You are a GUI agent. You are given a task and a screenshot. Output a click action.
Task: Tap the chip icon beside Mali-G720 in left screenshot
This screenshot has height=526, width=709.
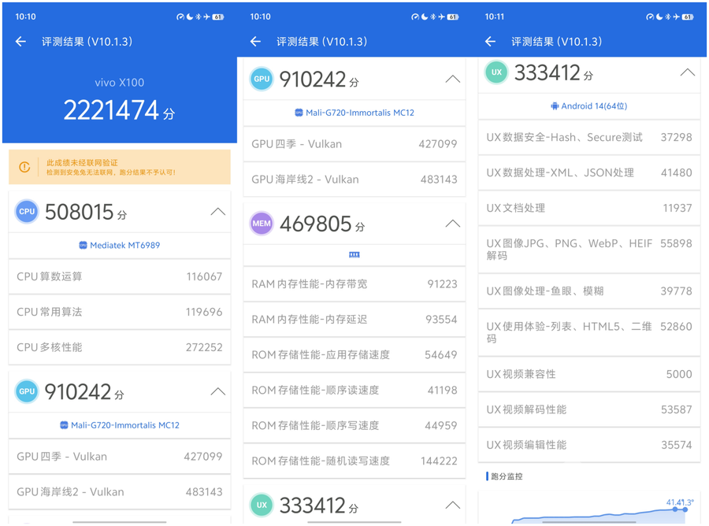(x=64, y=425)
